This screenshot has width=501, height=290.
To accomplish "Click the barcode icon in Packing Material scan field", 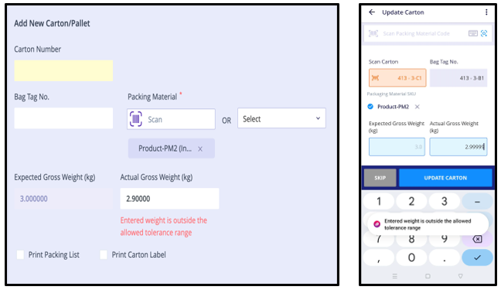I will (x=136, y=119).
